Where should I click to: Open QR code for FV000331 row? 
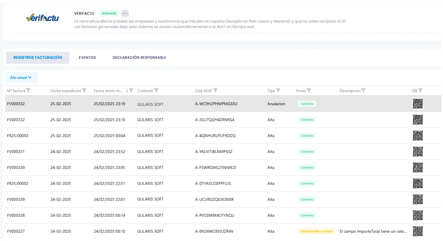click(418, 152)
